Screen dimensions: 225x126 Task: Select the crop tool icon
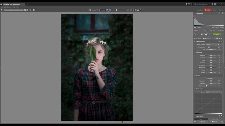pyautogui.click(x=206, y=38)
